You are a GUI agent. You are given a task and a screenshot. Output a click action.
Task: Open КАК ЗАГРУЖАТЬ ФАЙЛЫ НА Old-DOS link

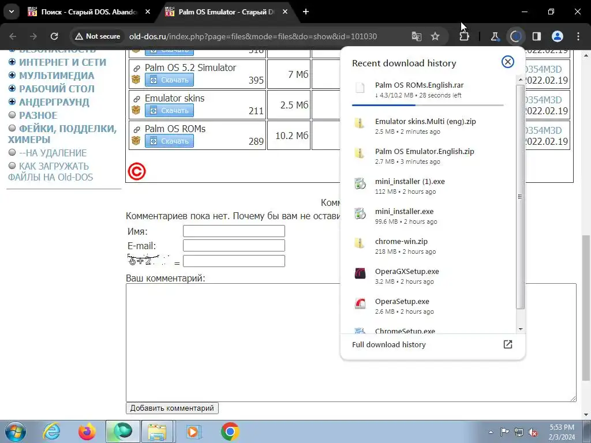tap(51, 172)
